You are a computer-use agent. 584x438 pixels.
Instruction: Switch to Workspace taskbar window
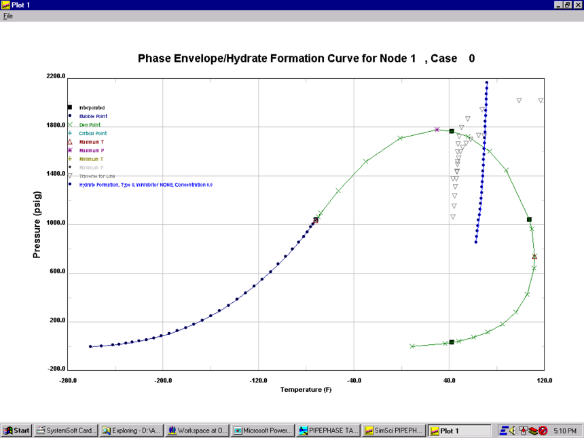click(197, 431)
